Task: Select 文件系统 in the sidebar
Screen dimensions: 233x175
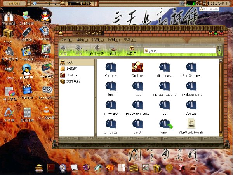Action: click(77, 81)
